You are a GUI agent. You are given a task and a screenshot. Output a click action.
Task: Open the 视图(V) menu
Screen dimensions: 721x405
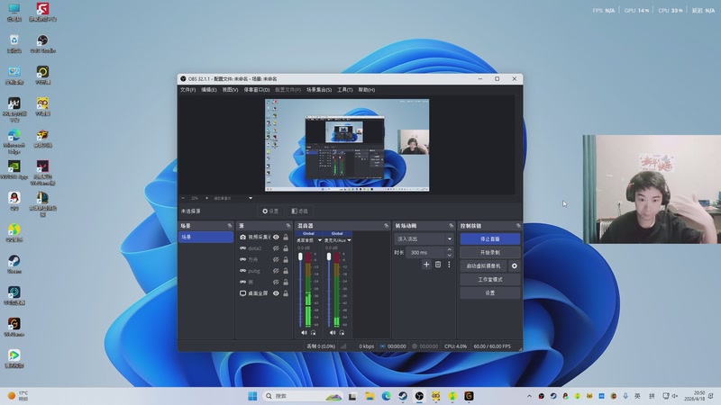coord(230,89)
